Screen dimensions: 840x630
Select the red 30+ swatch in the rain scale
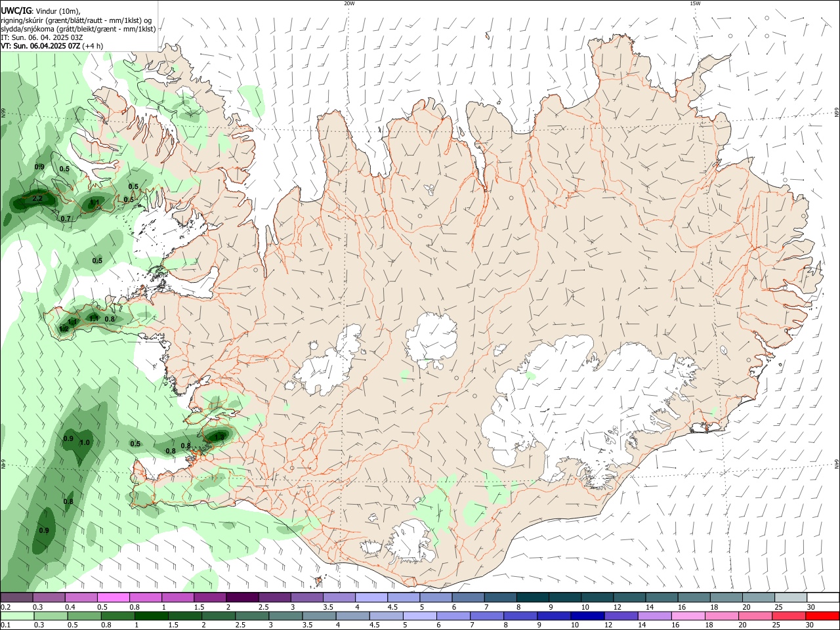(822, 616)
